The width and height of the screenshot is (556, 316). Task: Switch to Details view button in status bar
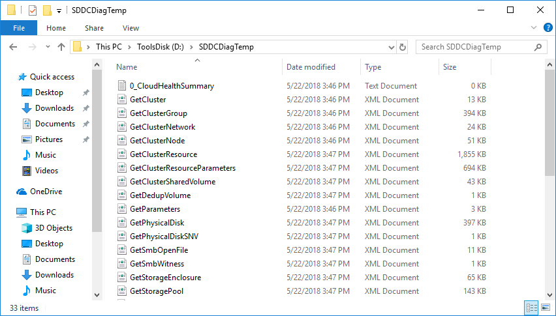531,308
